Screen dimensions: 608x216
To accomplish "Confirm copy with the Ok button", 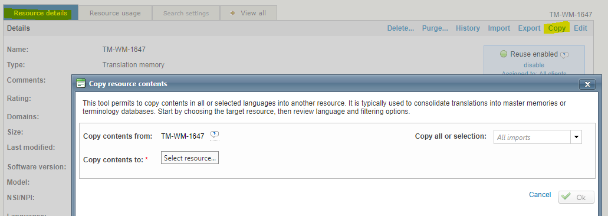I will [x=576, y=197].
